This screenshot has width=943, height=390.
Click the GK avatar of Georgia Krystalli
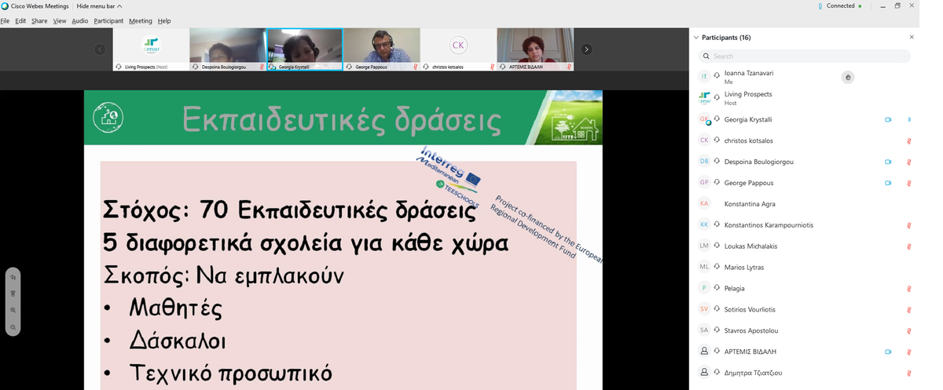(705, 119)
